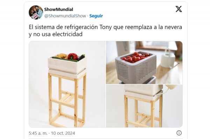Visit the @ShowmundialShow handle
The image size is (210, 139).
pos(65,16)
